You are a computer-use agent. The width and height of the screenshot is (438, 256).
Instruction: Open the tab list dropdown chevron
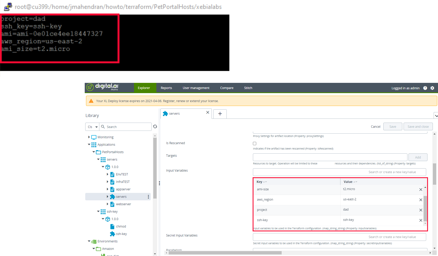pyautogui.click(x=436, y=116)
